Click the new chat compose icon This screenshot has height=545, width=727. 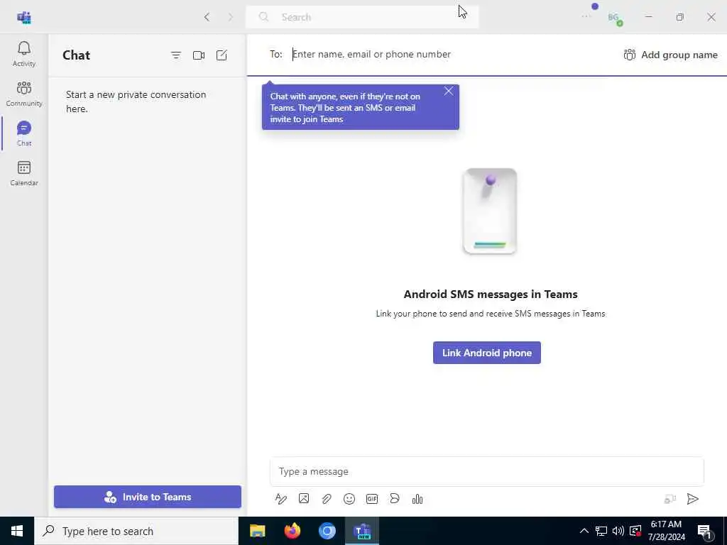[x=222, y=55]
